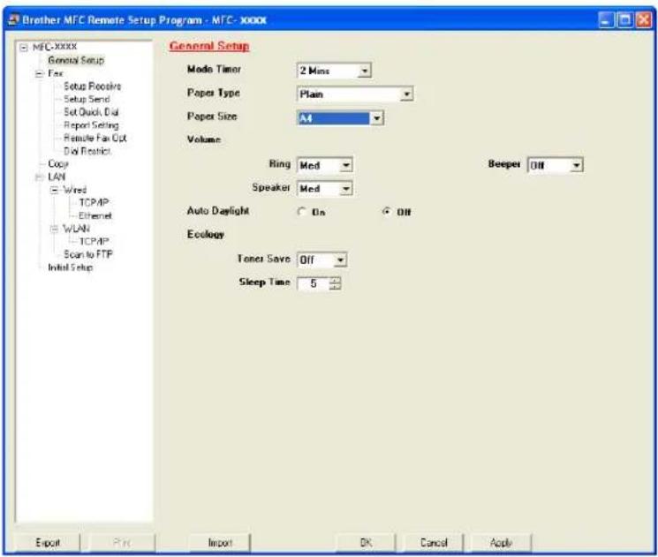
Task: Click the Apply button
Action: (x=501, y=543)
